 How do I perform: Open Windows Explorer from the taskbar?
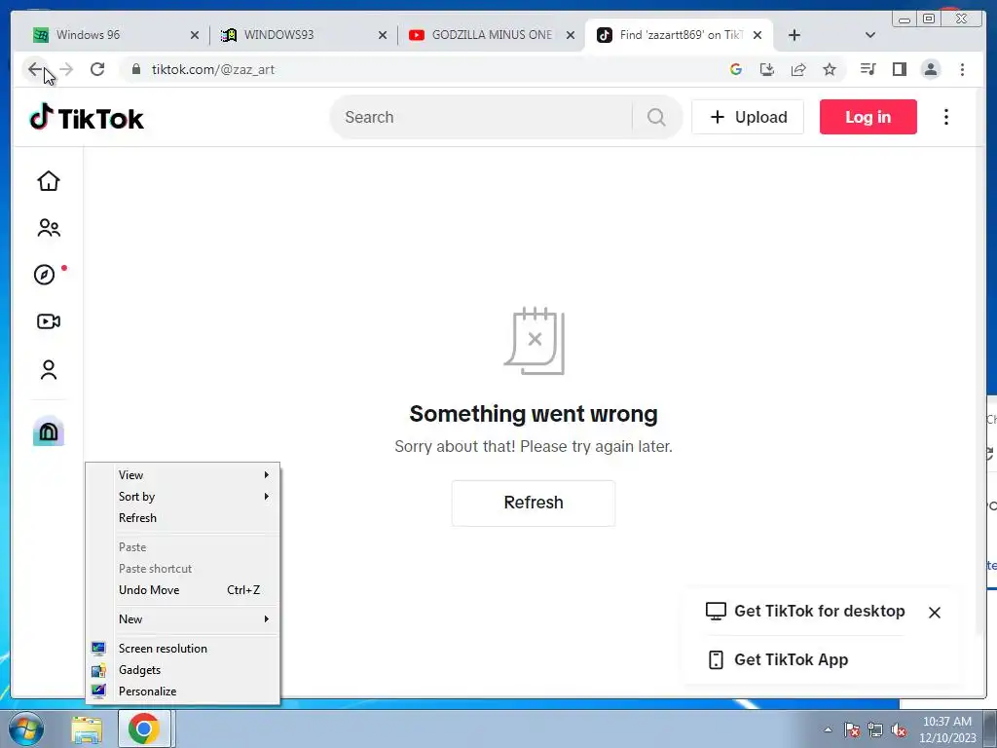click(x=87, y=729)
